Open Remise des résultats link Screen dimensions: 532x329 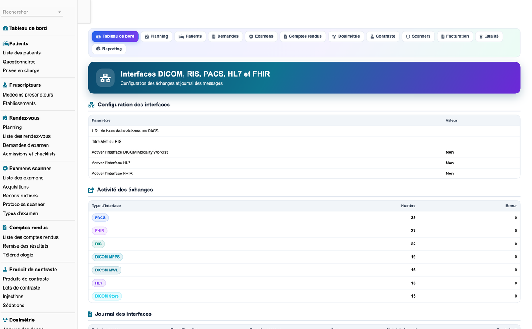pos(25,246)
